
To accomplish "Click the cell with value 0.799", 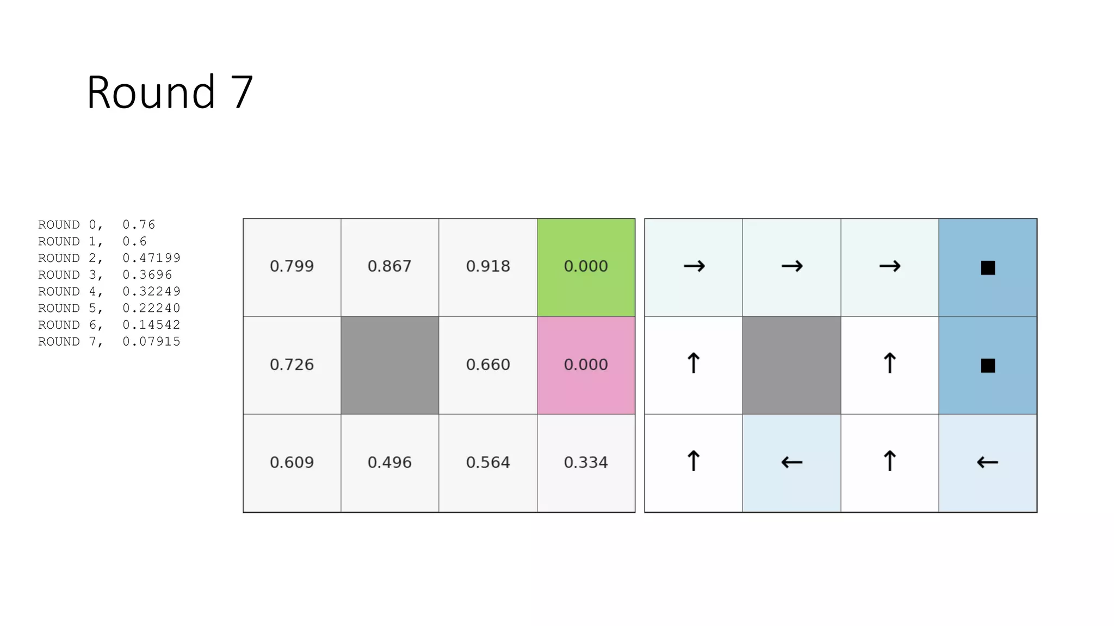I will click(x=292, y=267).
